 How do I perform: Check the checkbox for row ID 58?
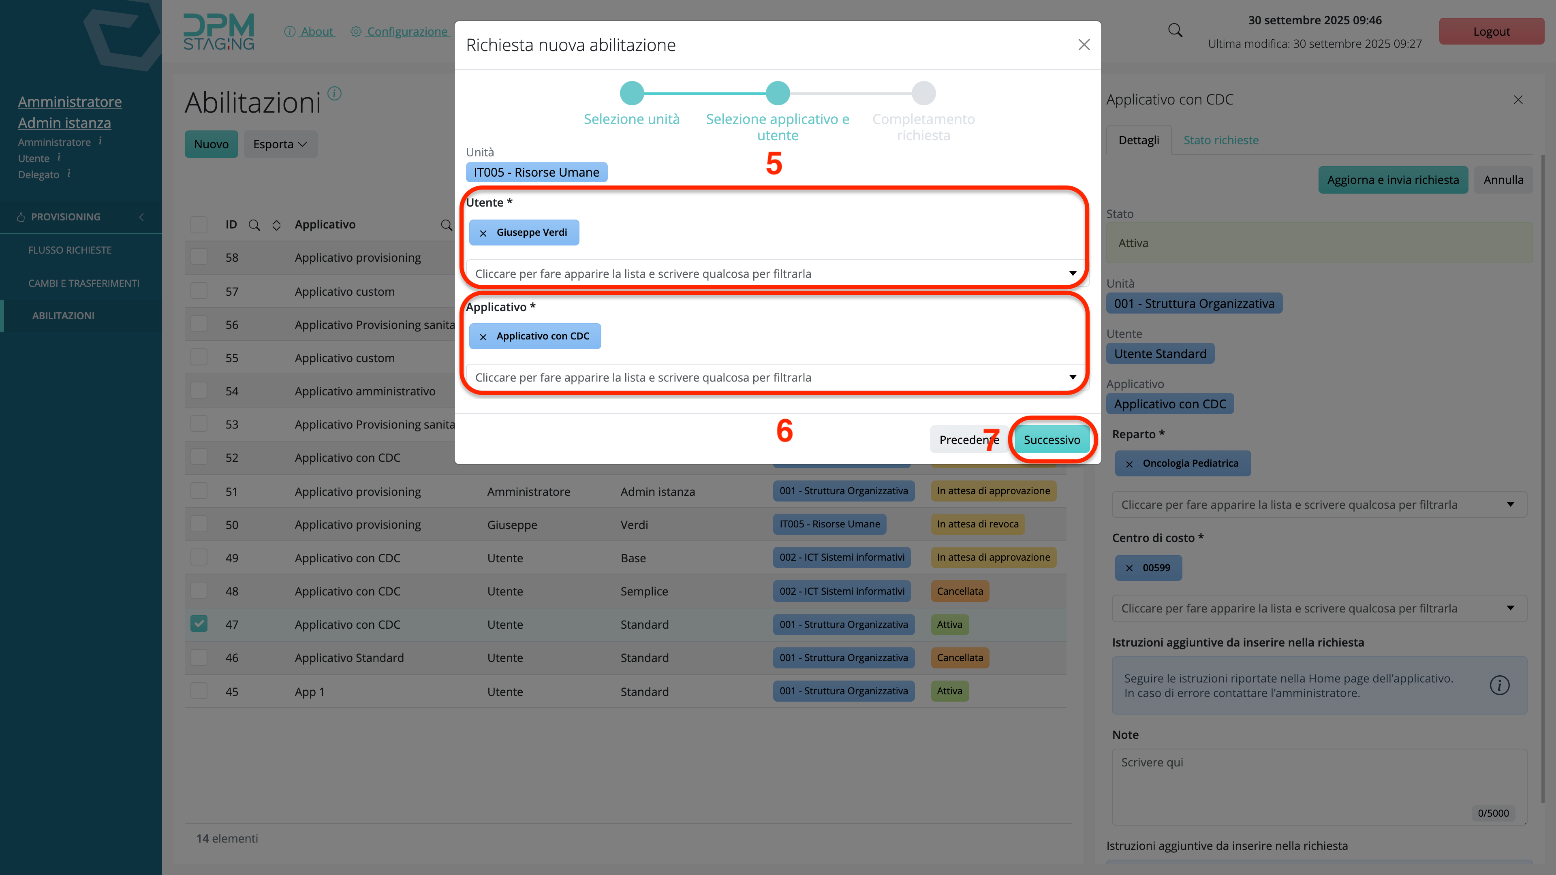(199, 257)
